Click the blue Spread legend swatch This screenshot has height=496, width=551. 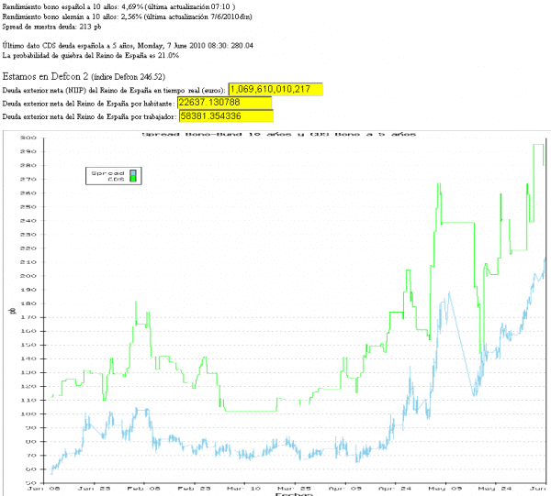pyautogui.click(x=132, y=172)
